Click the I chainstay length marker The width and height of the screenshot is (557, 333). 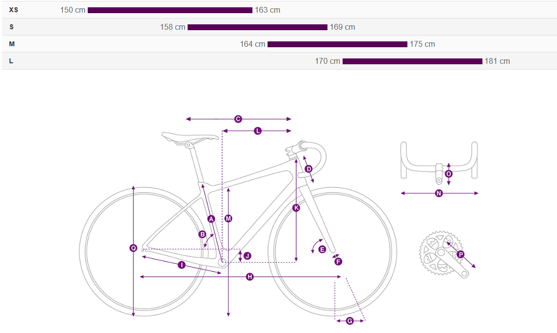click(x=181, y=265)
